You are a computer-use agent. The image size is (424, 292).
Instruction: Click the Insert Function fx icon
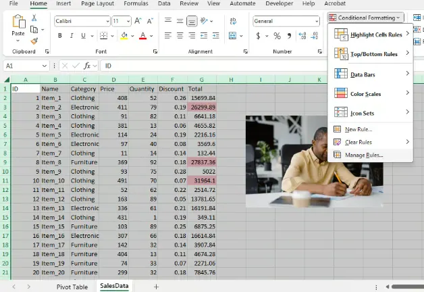86,66
